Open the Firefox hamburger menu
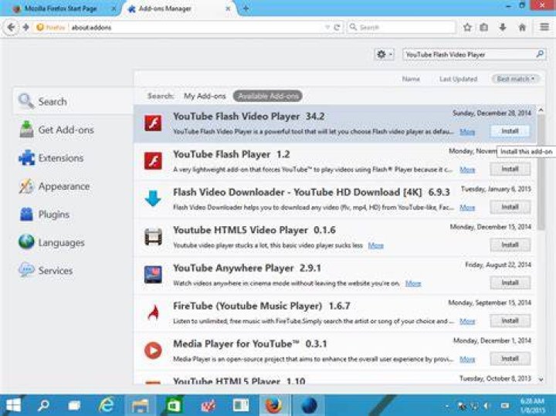556x416 pixels. click(544, 27)
